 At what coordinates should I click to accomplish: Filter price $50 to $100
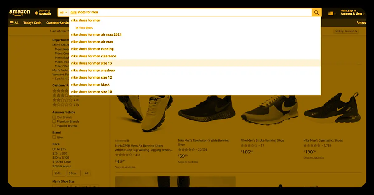pos(61,157)
